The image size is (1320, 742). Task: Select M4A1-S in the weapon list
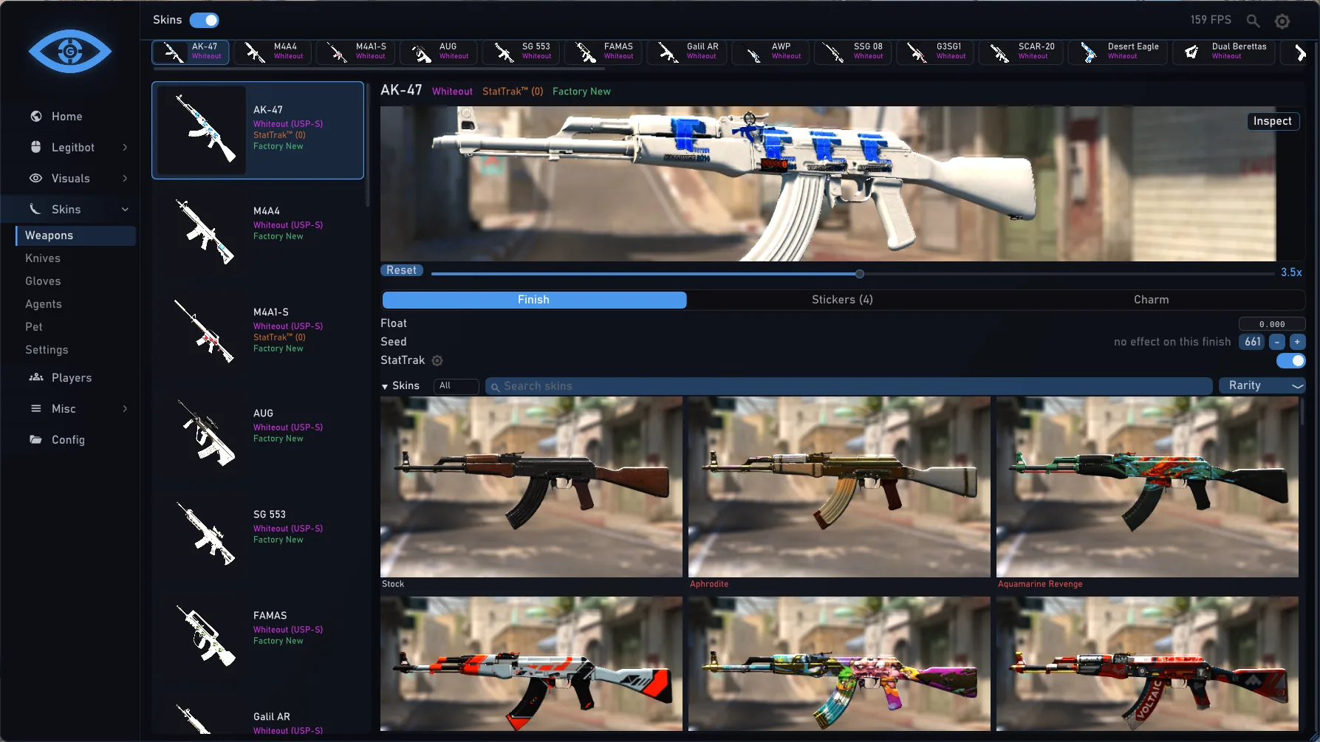(258, 332)
